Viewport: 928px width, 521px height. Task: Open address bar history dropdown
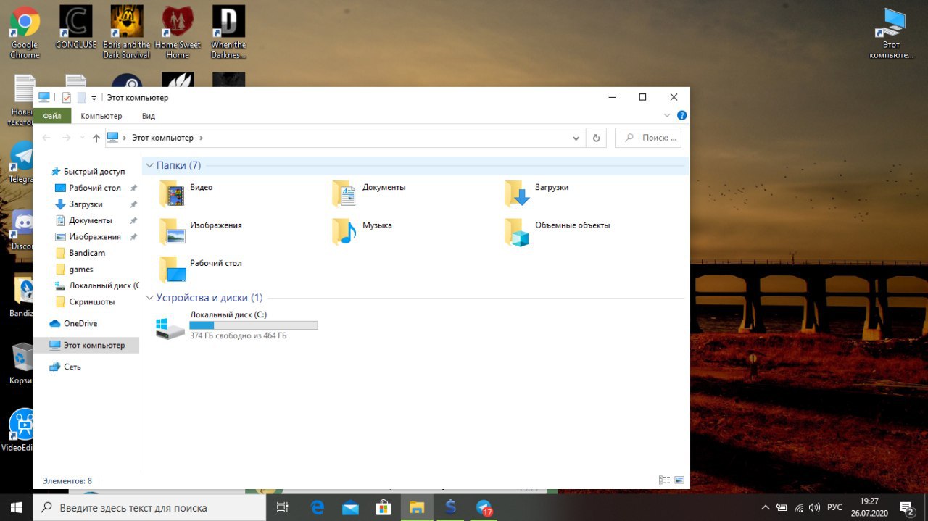pos(576,138)
